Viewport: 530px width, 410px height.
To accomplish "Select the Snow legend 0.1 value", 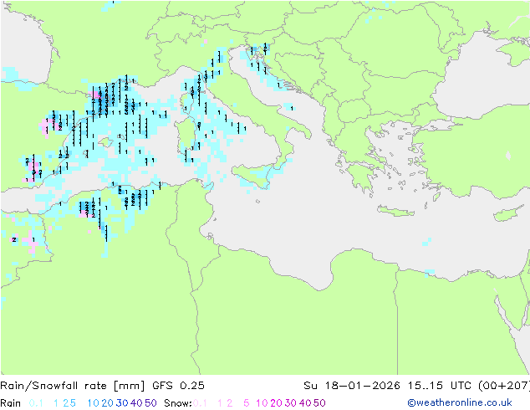I will pos(200,403).
